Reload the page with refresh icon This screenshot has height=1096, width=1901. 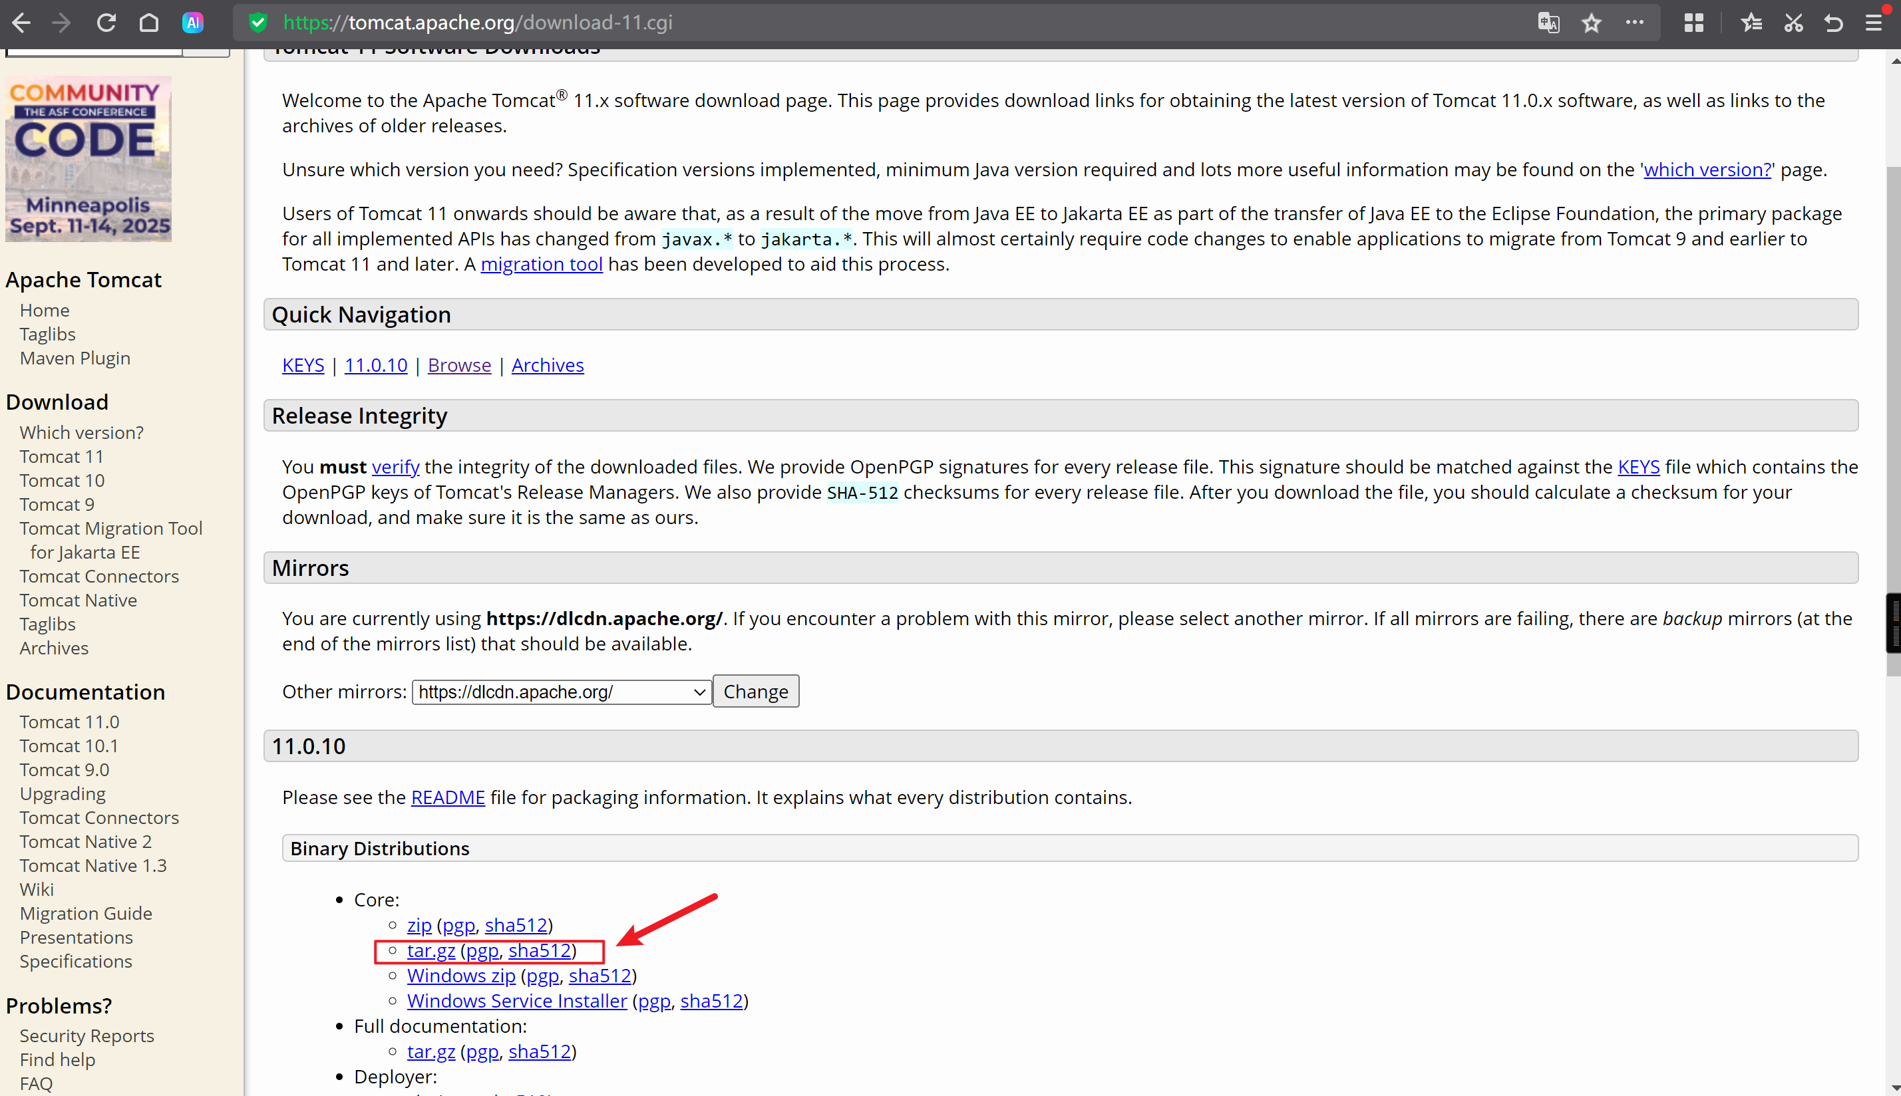tap(106, 23)
